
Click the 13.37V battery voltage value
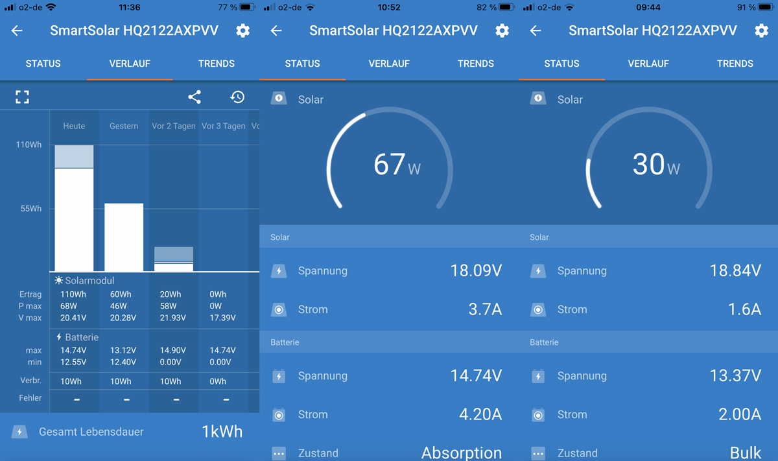(x=735, y=375)
